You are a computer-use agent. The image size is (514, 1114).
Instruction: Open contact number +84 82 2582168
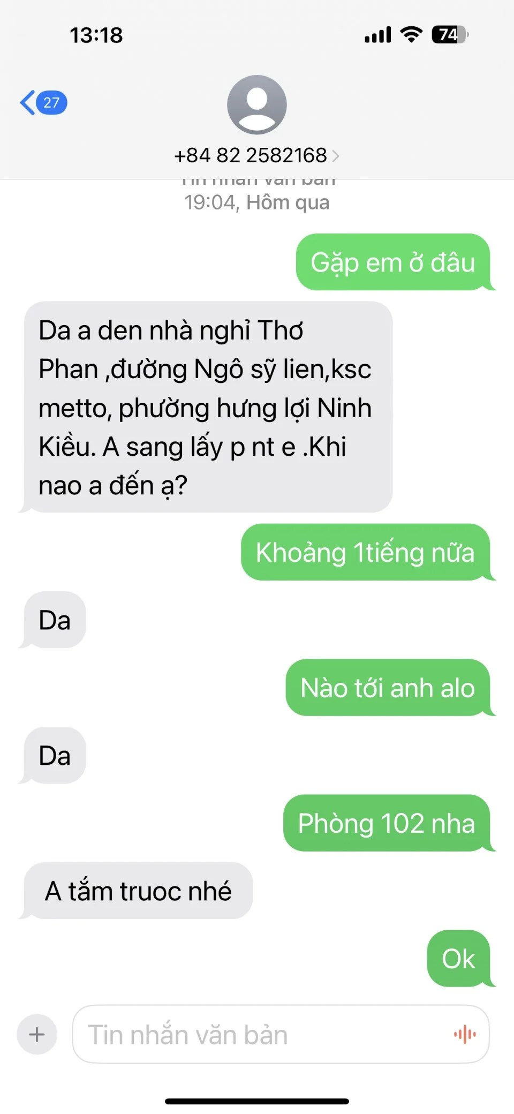click(251, 155)
